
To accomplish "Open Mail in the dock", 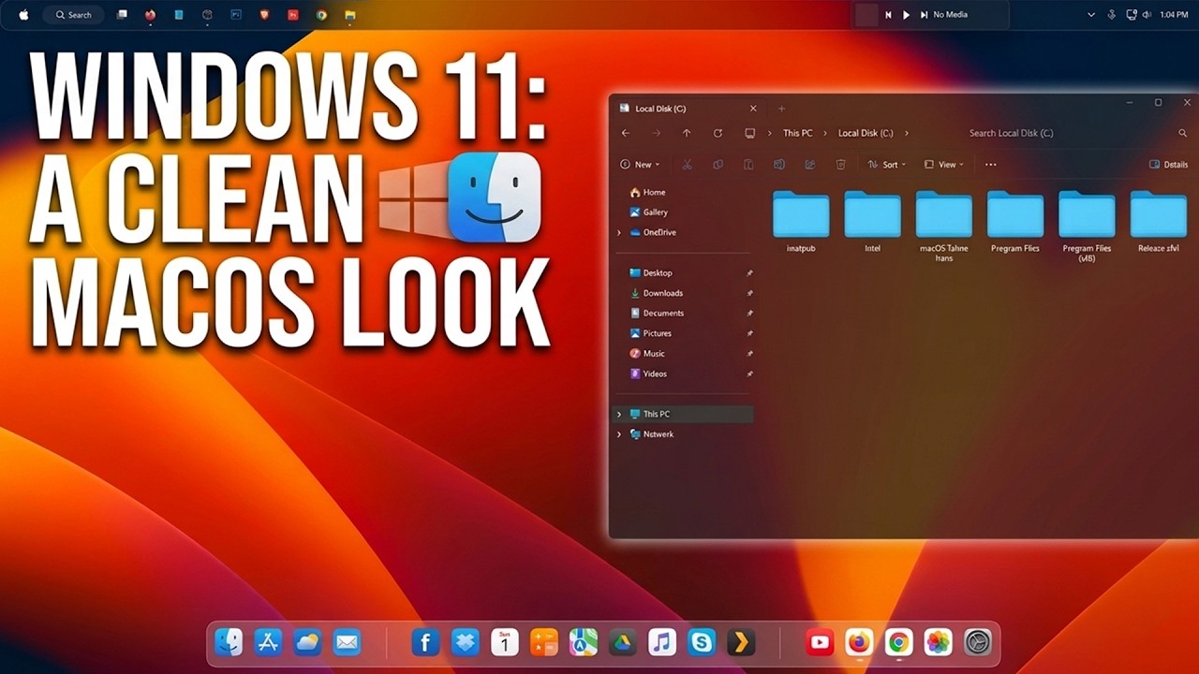I will pos(347,642).
